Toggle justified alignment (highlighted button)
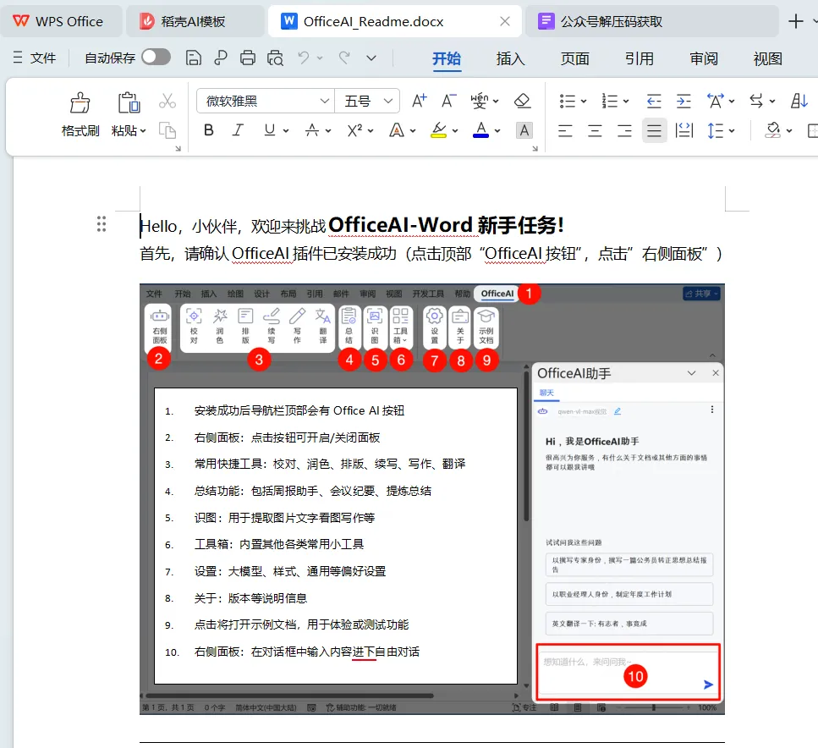Viewport: 818px width, 748px height. (654, 130)
